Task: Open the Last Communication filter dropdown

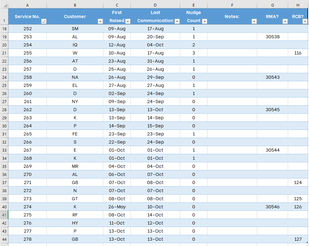Action: (177, 21)
